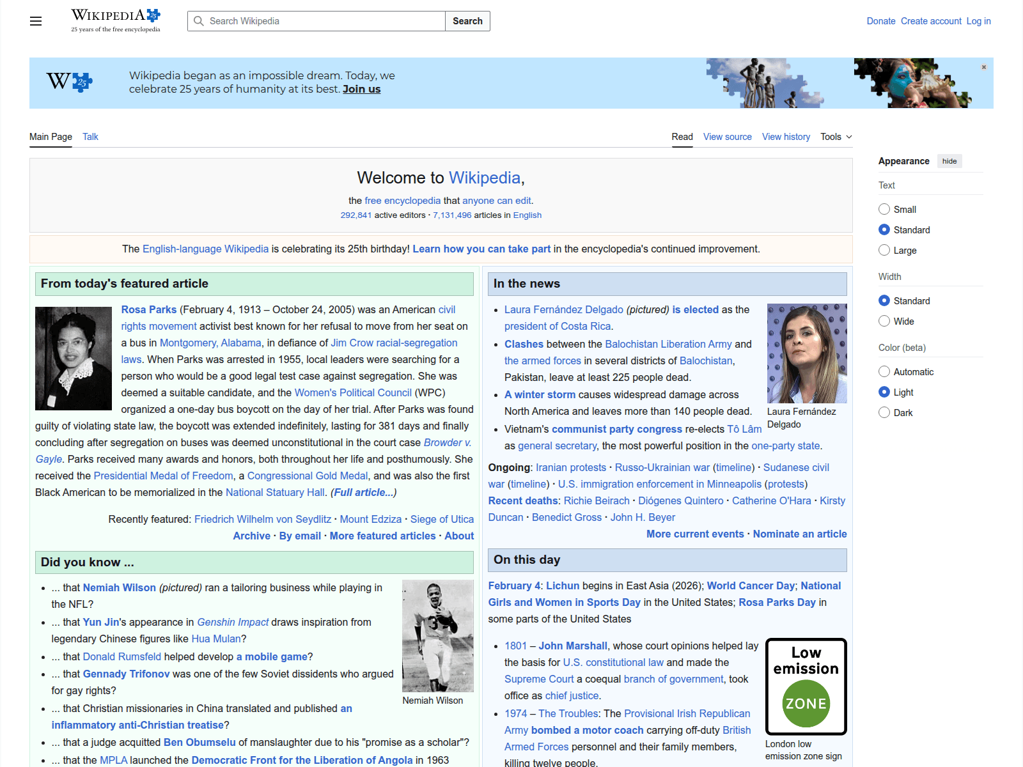Viewport: 1023px width, 767px height.
Task: Click the Richie Beirach recent deaths link
Action: [597, 500]
